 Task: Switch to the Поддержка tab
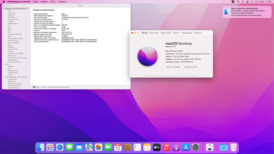coord(187,33)
